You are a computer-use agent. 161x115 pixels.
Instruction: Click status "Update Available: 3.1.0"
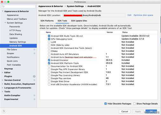point(133,39)
